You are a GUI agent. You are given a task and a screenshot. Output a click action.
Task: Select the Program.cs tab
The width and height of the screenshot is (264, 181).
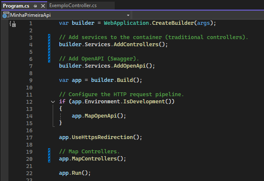click(17, 5)
